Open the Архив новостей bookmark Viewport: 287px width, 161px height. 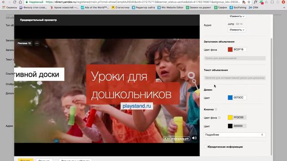(x=64, y=8)
